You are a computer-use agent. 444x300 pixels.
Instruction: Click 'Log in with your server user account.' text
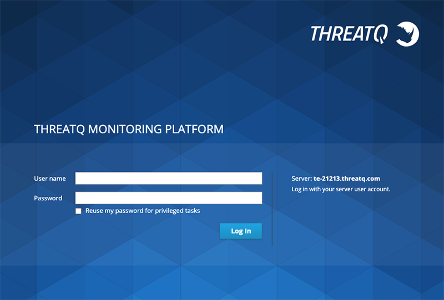(341, 189)
